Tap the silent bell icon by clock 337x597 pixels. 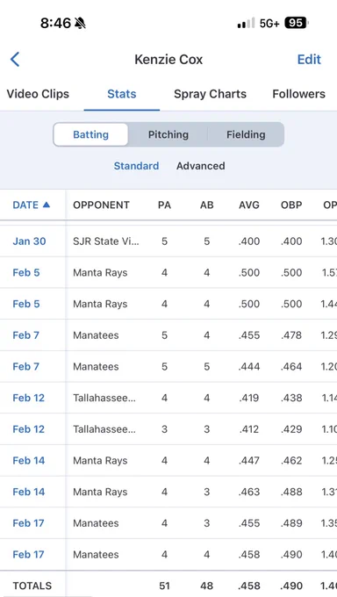pos(81,24)
